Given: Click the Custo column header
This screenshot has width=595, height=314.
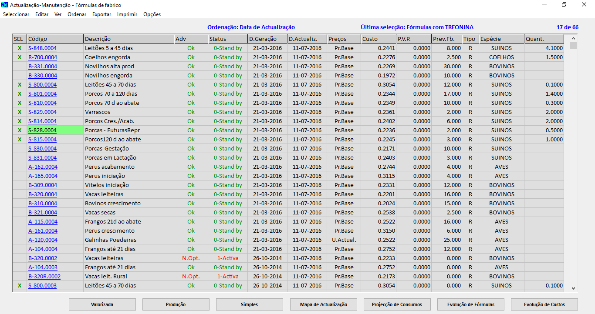Looking at the screenshot, I should (x=378, y=39).
